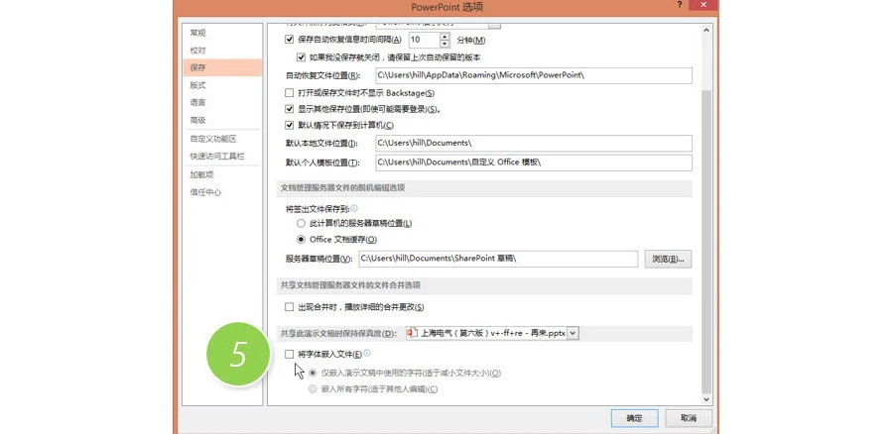
Task: Click info icon next to 将签出文件保存到
Action: tap(354, 209)
